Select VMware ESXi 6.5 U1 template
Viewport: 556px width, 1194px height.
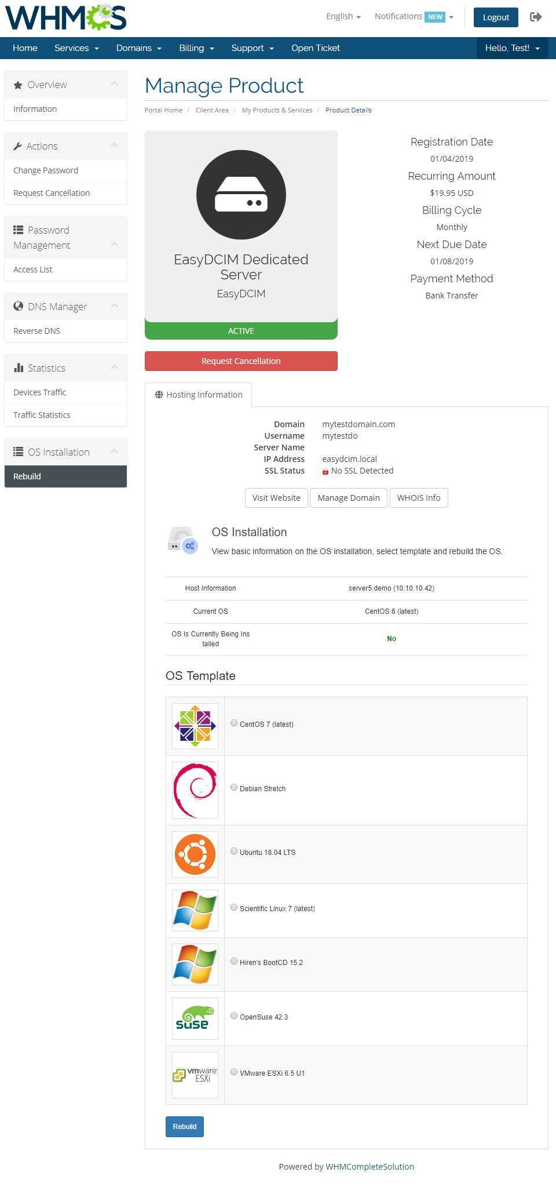(x=234, y=1072)
